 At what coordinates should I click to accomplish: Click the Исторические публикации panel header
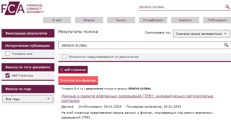coord(28,46)
